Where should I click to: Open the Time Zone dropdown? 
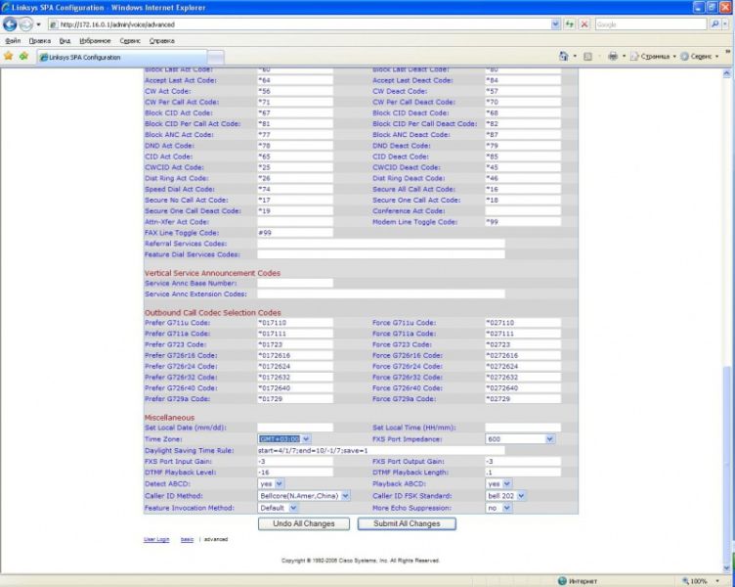click(291, 439)
